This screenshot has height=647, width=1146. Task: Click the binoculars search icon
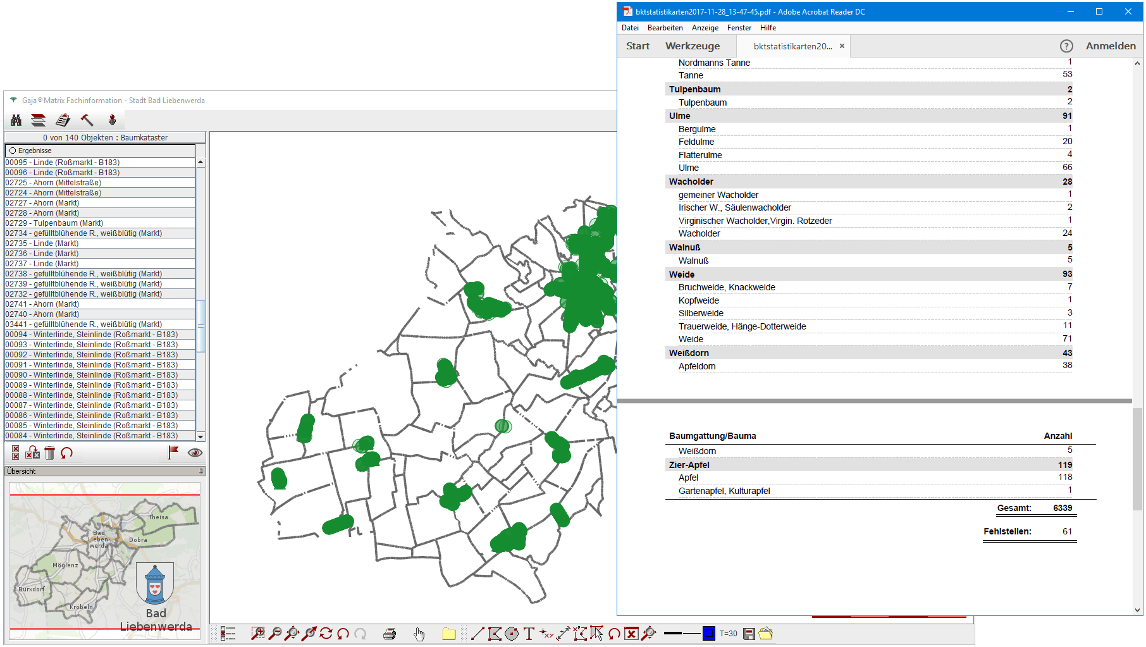[16, 120]
